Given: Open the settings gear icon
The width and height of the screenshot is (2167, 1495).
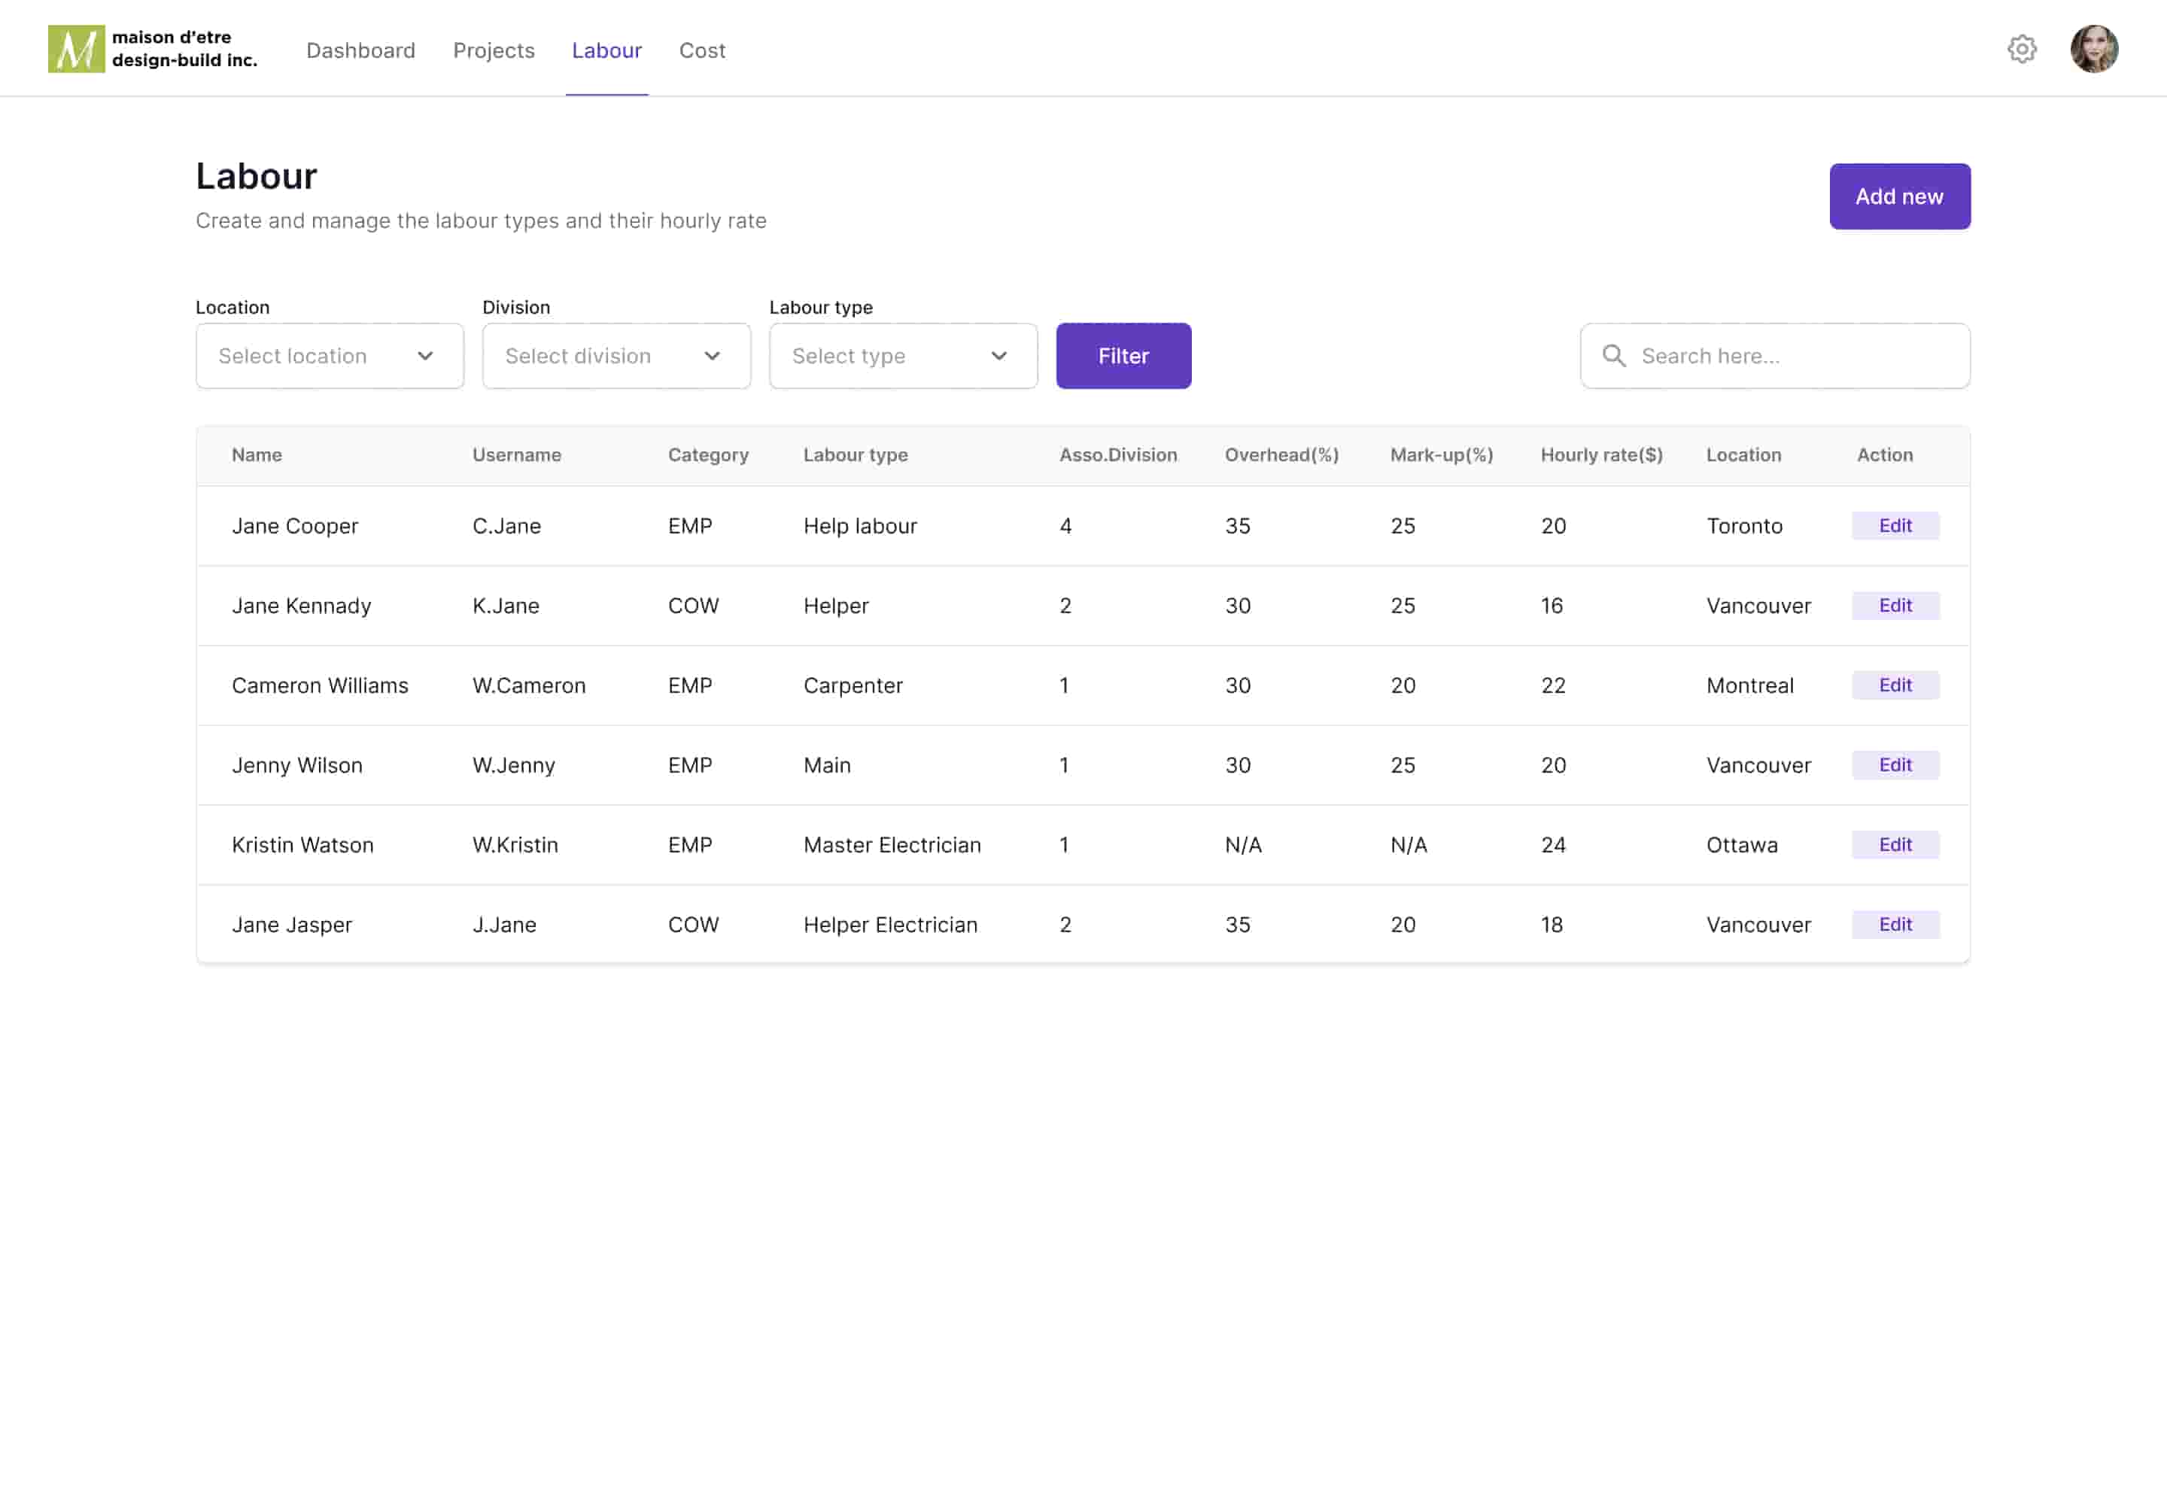Looking at the screenshot, I should (2021, 49).
